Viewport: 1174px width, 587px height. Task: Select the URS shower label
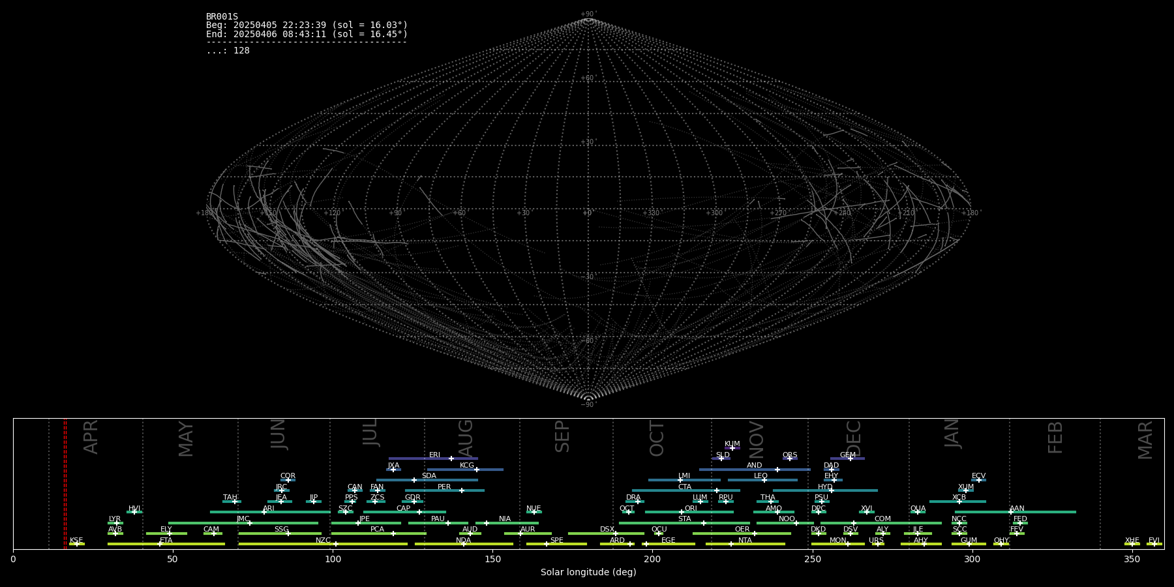[876, 541]
